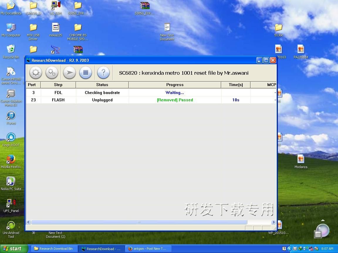Click the horizontal scrollbar right arrow
Image resolution: width=338 pixels, height=253 pixels.
click(x=273, y=222)
